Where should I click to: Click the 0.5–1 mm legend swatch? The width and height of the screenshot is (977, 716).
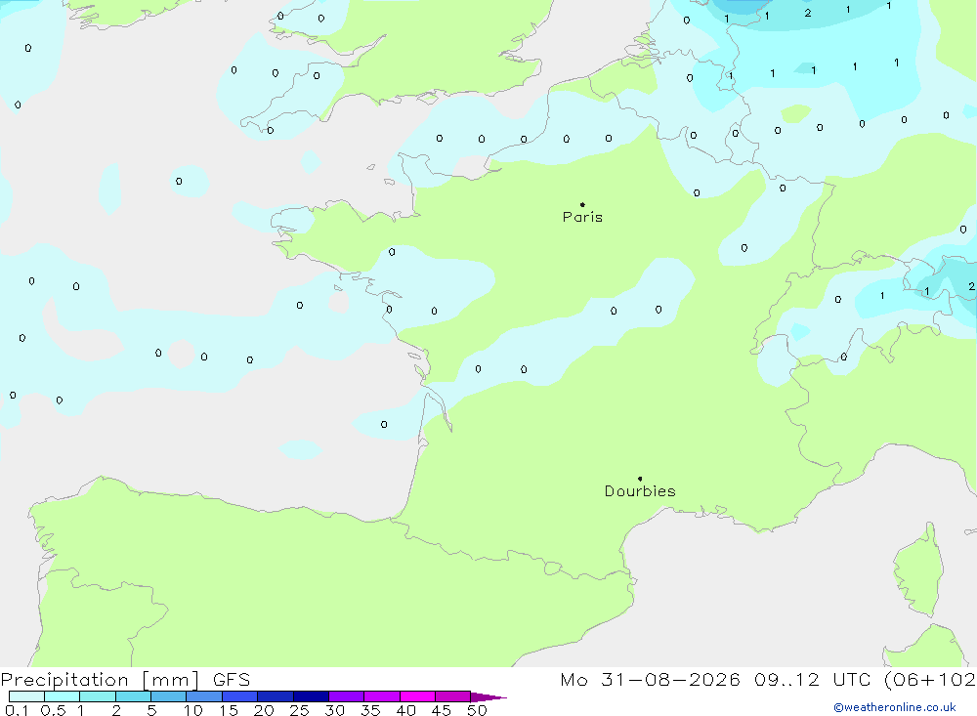point(63,696)
